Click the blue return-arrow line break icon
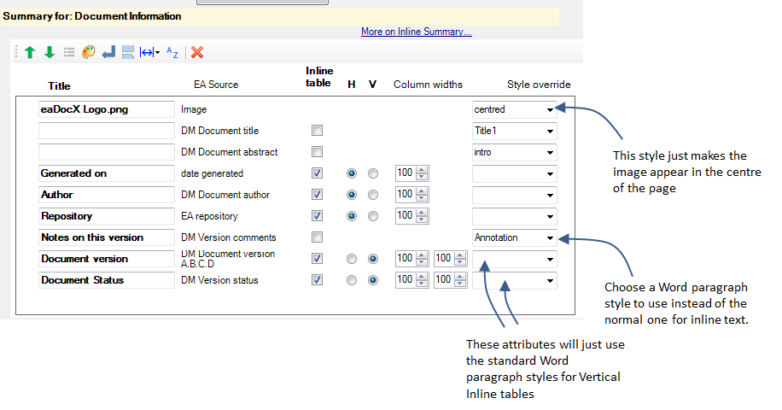The height and width of the screenshot is (410, 782). tap(108, 52)
